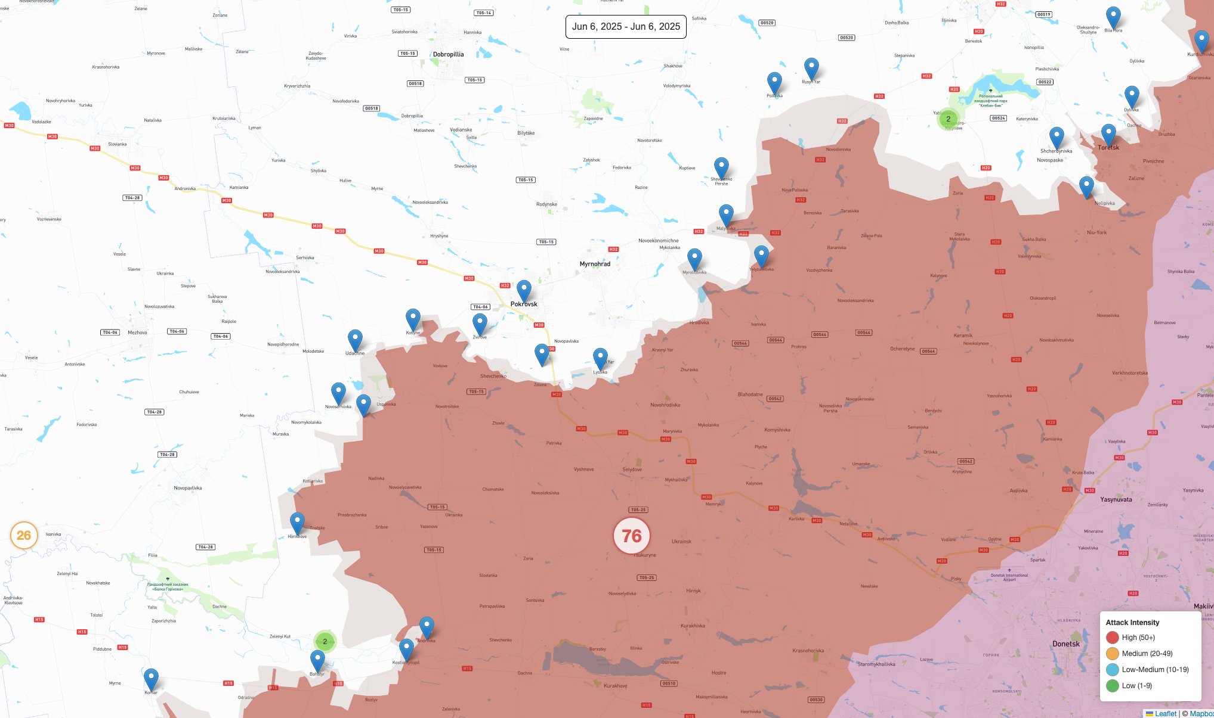Click the Medium (20-49) legend entry

(x=1147, y=654)
